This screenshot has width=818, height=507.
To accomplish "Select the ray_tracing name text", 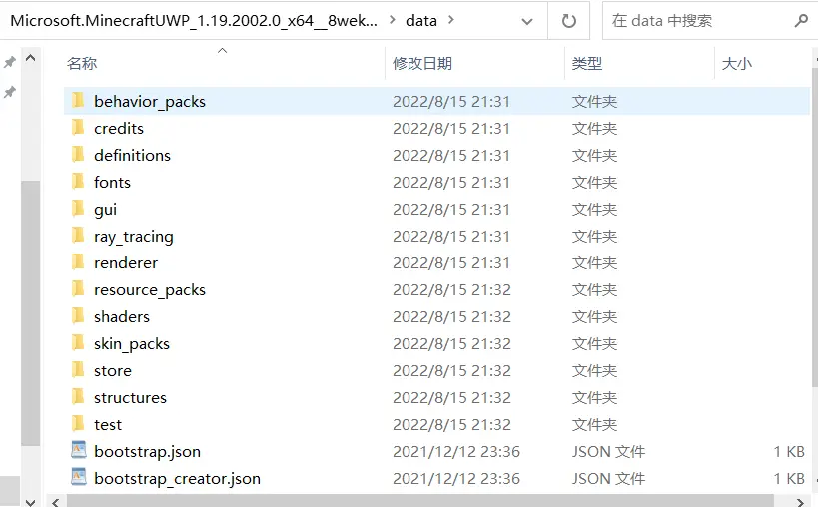I will pyautogui.click(x=133, y=237).
